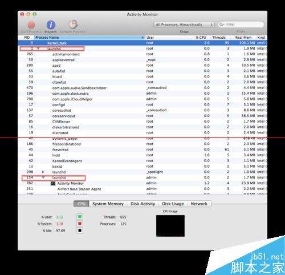Click the CPU Usage graph thumbnail

coord(170,226)
